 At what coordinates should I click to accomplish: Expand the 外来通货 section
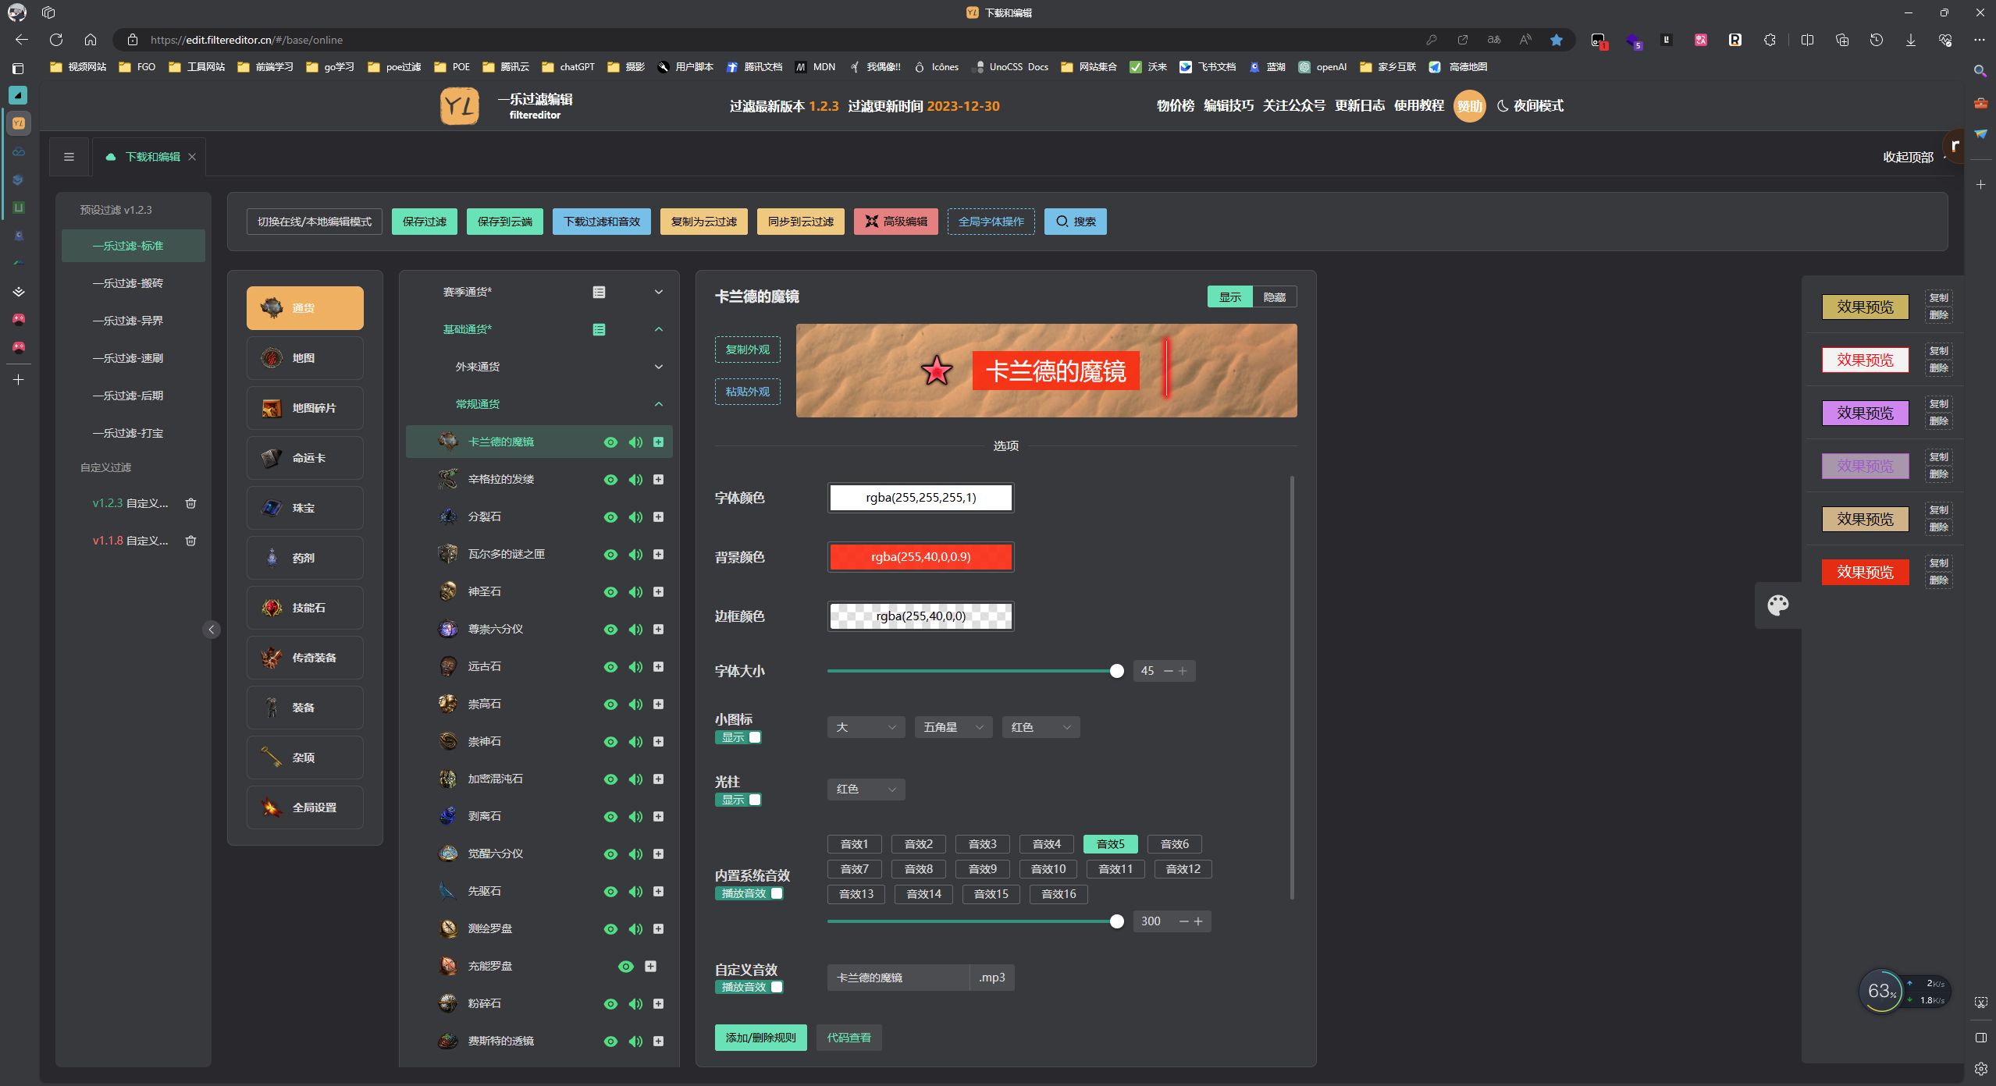click(x=658, y=367)
